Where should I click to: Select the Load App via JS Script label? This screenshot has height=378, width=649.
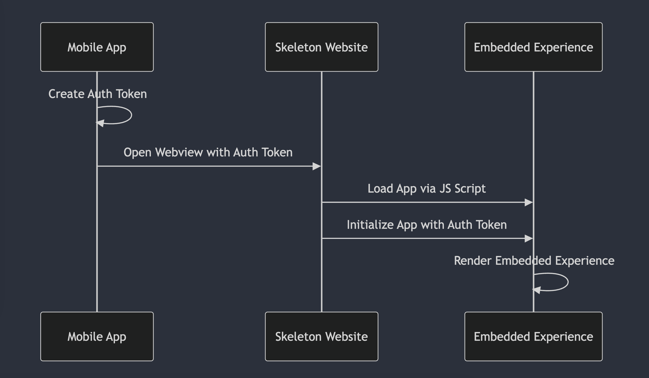pos(427,188)
